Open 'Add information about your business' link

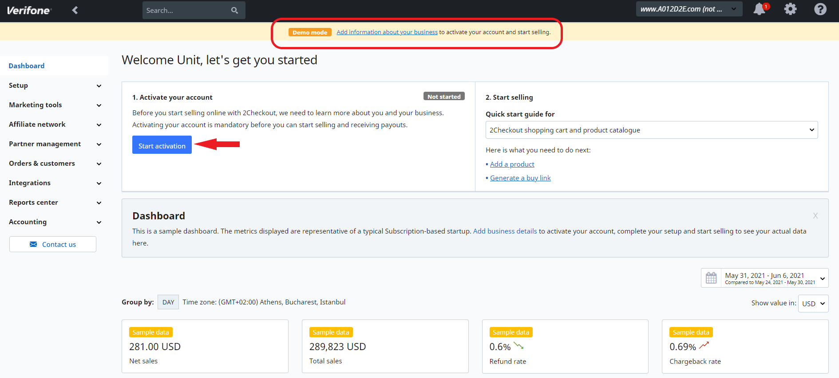tap(387, 32)
